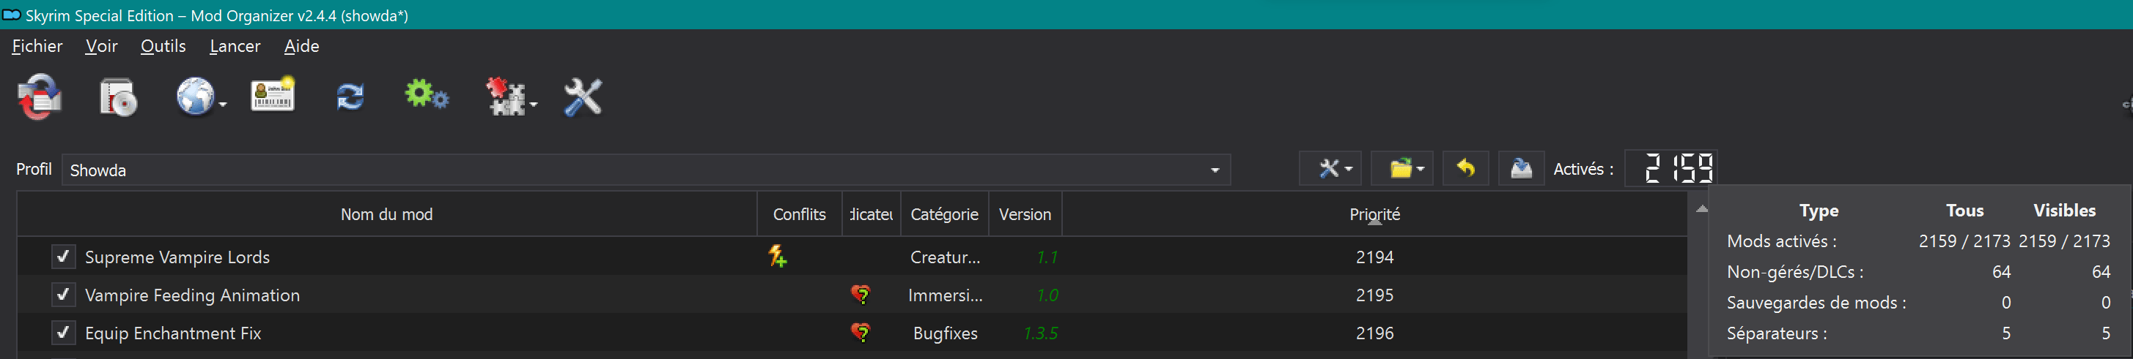Screen dimensions: 2133x359
Task: Click lightning conflict icon on Supreme Vampire Lords
Action: 777,257
